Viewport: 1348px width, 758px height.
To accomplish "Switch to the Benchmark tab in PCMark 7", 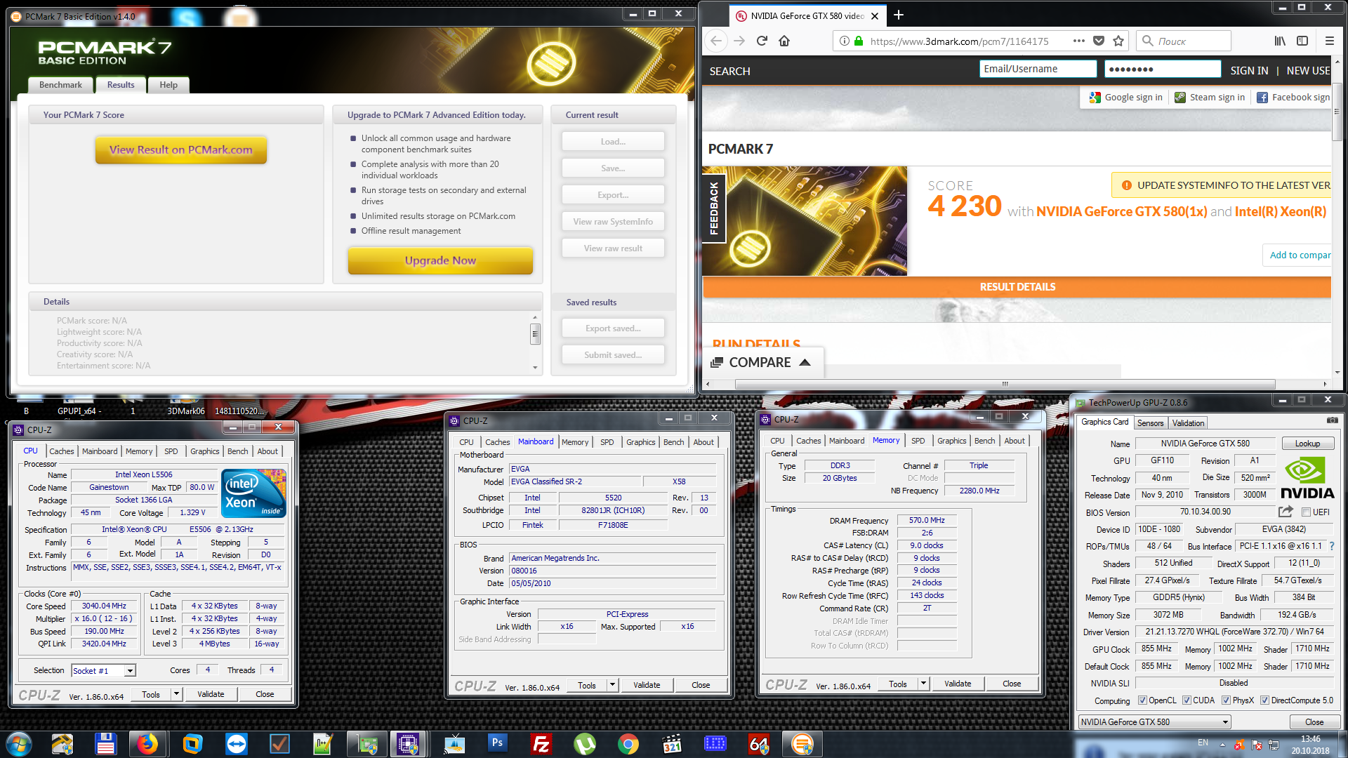I will click(x=60, y=85).
